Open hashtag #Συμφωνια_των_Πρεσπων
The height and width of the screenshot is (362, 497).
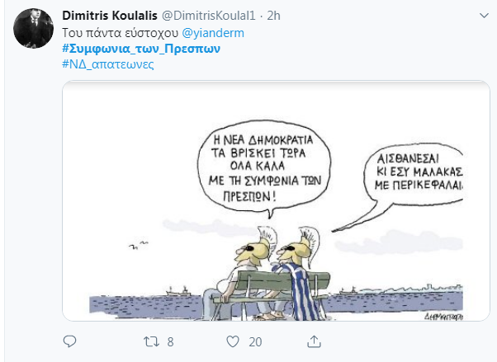click(141, 49)
